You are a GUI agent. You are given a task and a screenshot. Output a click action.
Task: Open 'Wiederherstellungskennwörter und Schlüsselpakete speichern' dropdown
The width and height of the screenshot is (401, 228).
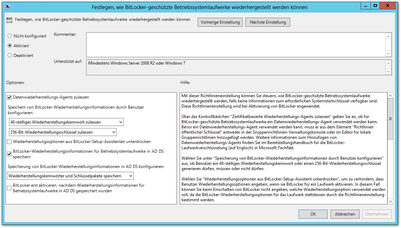coord(130,176)
